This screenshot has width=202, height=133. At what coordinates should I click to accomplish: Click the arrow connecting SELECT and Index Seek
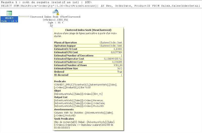(x=24, y=17)
